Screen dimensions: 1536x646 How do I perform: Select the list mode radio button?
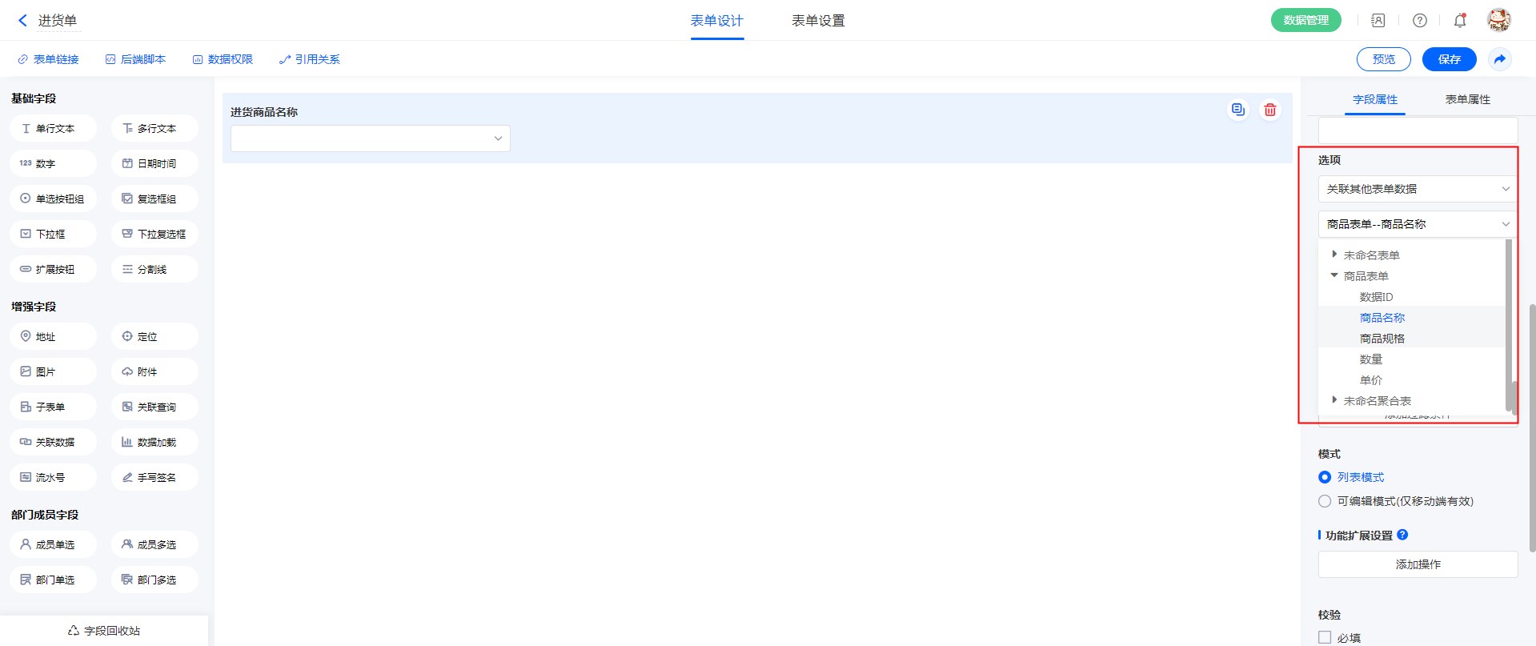click(1325, 477)
